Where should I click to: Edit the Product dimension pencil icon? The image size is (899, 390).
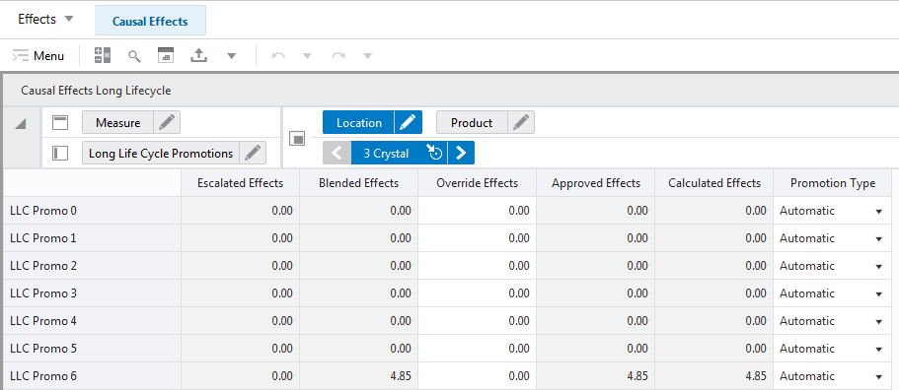(x=521, y=122)
